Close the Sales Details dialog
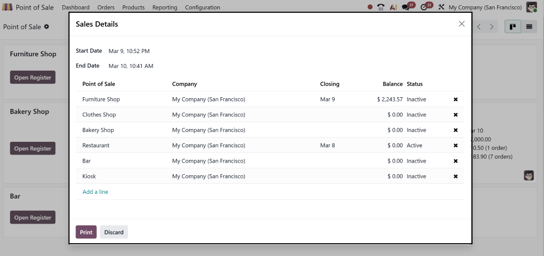Screen dimensions: 544x256 462,24
